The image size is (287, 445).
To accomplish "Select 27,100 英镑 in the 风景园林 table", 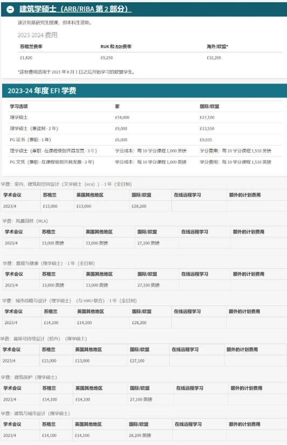I will pyautogui.click(x=149, y=243).
